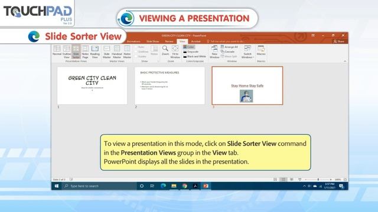Open Google Chrome from the taskbar
The width and height of the screenshot is (378, 212).
pyautogui.click(x=184, y=186)
